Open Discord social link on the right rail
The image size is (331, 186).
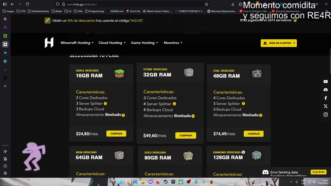[326, 90]
